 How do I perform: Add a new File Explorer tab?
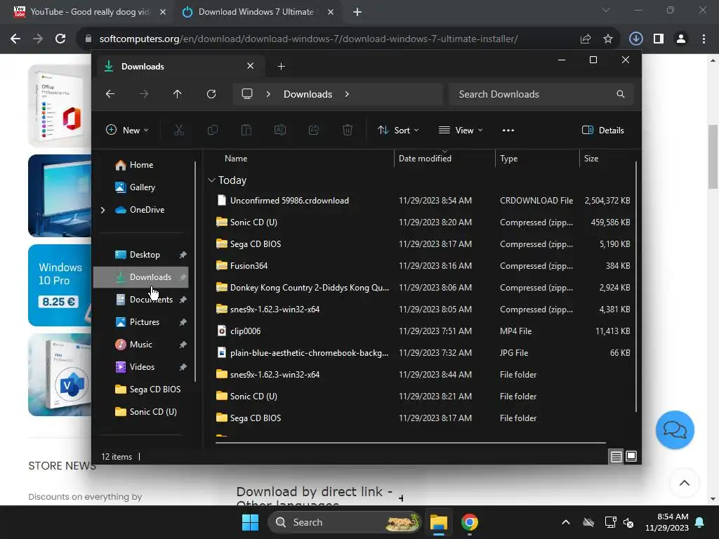[281, 67]
